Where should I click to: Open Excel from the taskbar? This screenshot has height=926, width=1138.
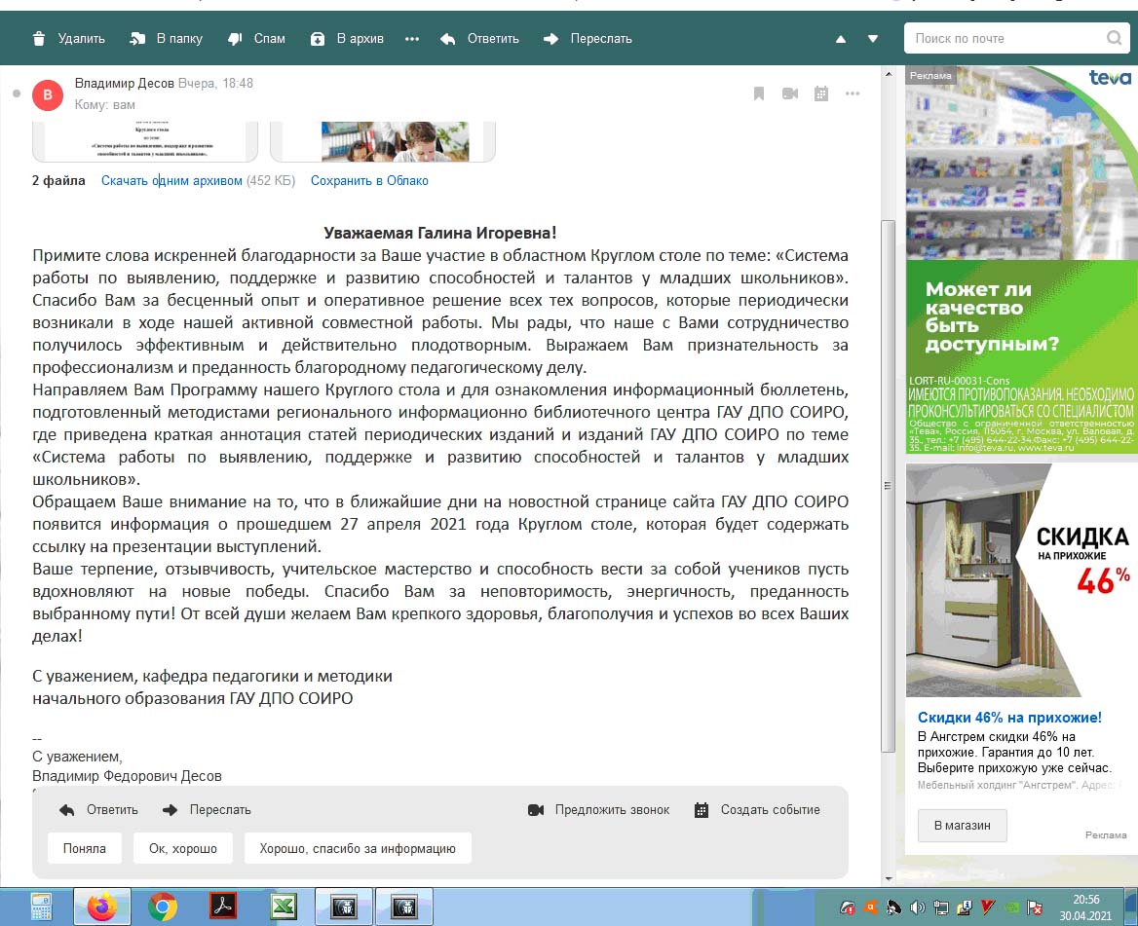click(284, 907)
